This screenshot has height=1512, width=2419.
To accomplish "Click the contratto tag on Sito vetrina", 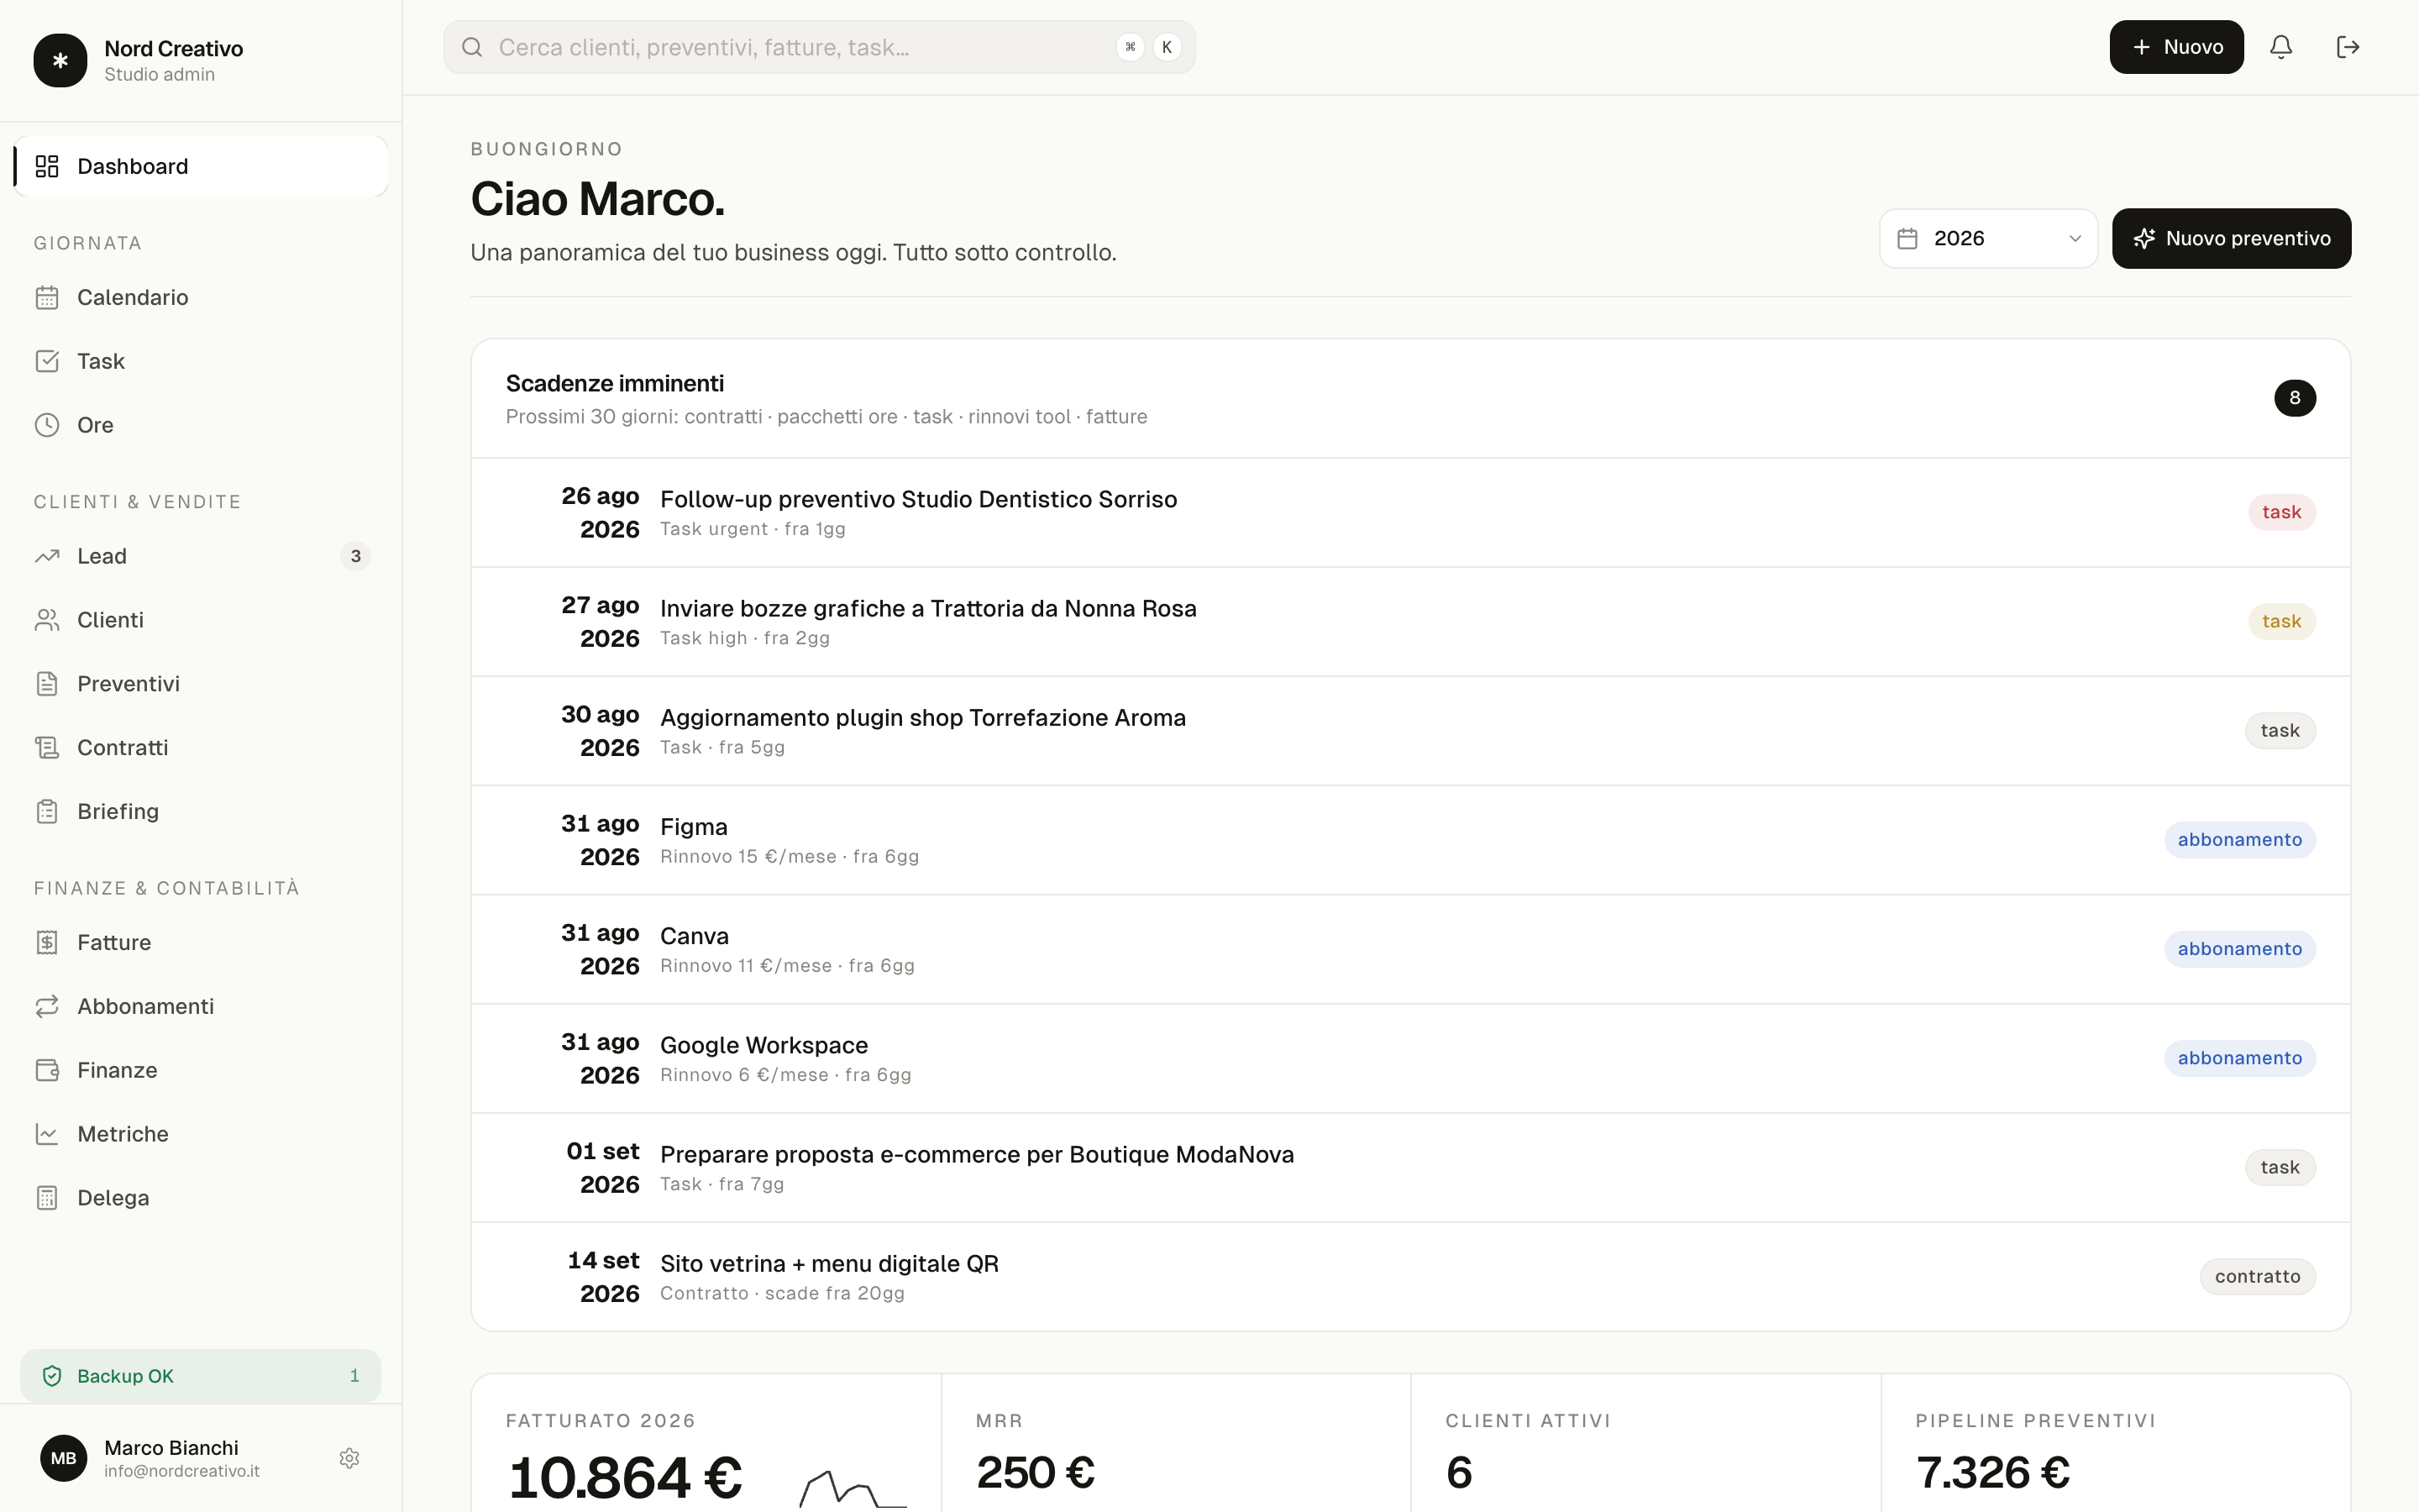I will [x=2257, y=1277].
